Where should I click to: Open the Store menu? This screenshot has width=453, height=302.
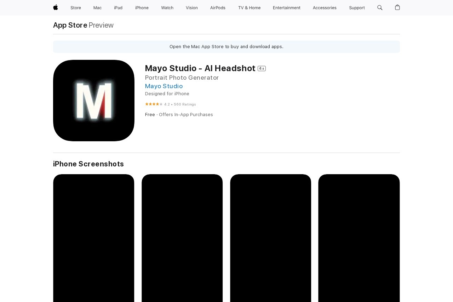76,8
